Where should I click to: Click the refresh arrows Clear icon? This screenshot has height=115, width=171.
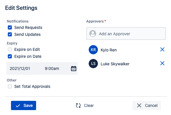pyautogui.click(x=78, y=105)
